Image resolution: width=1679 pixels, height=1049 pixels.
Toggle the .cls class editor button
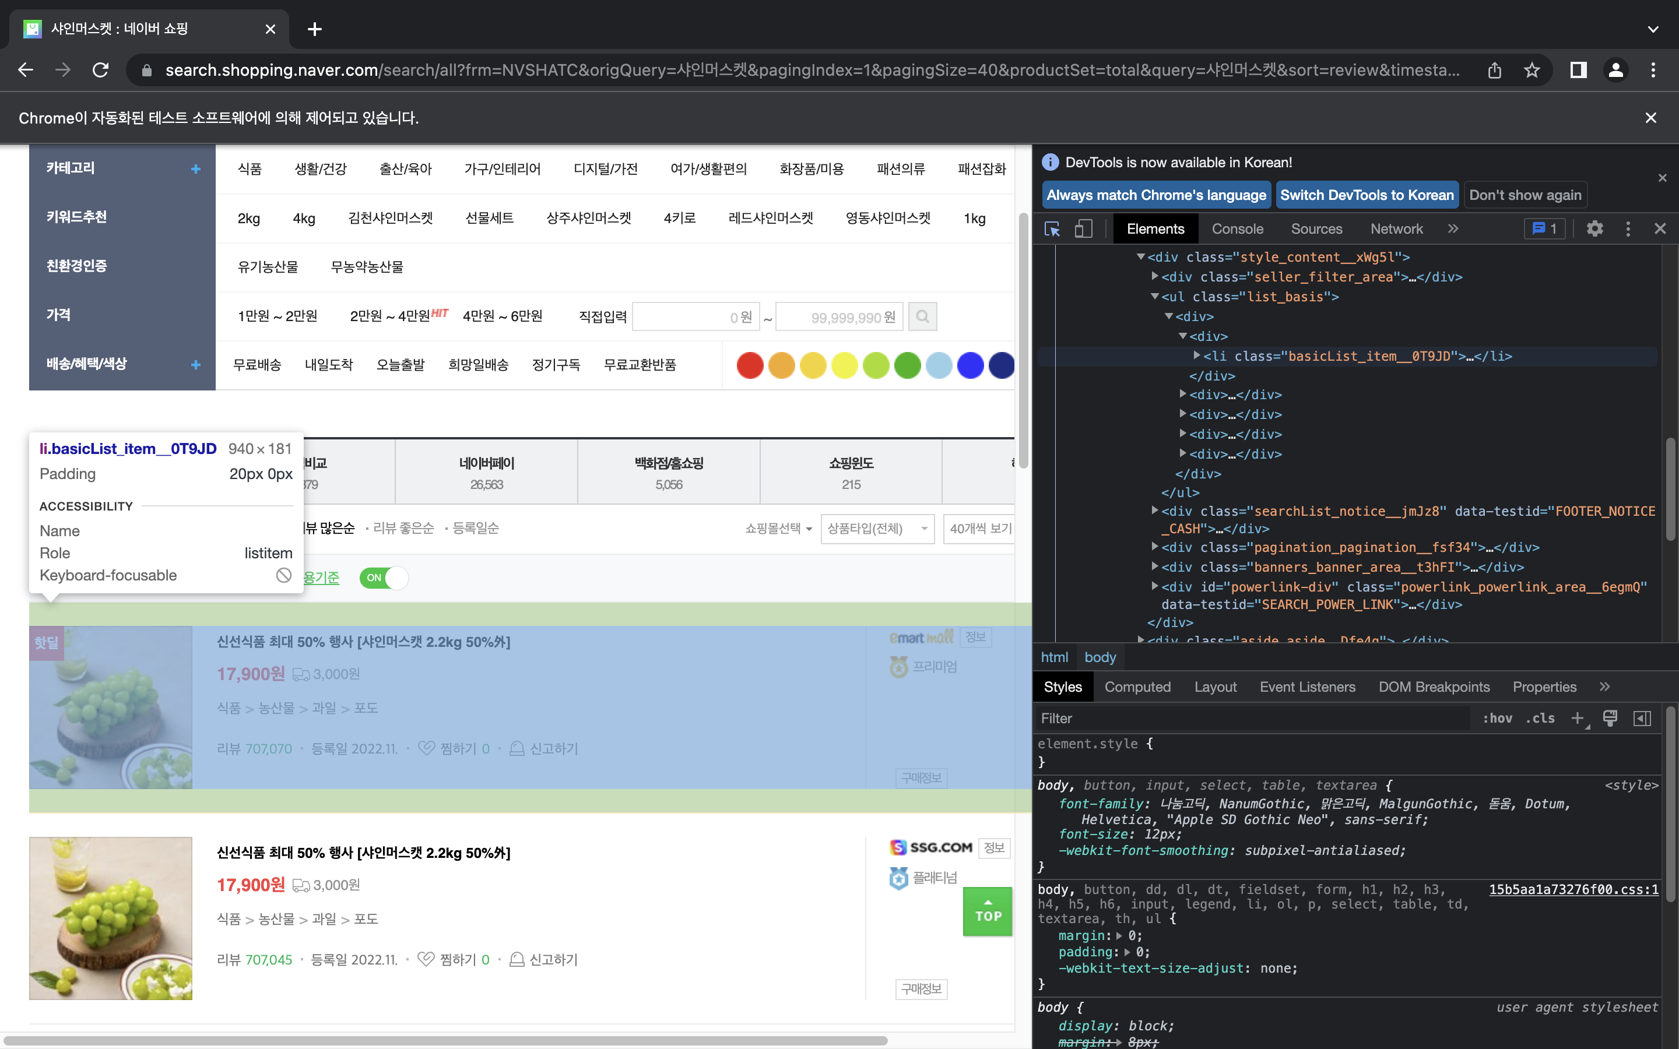click(x=1540, y=718)
